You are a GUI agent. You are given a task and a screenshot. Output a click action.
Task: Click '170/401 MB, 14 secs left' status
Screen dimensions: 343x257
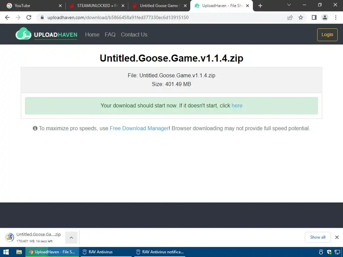[35, 241]
